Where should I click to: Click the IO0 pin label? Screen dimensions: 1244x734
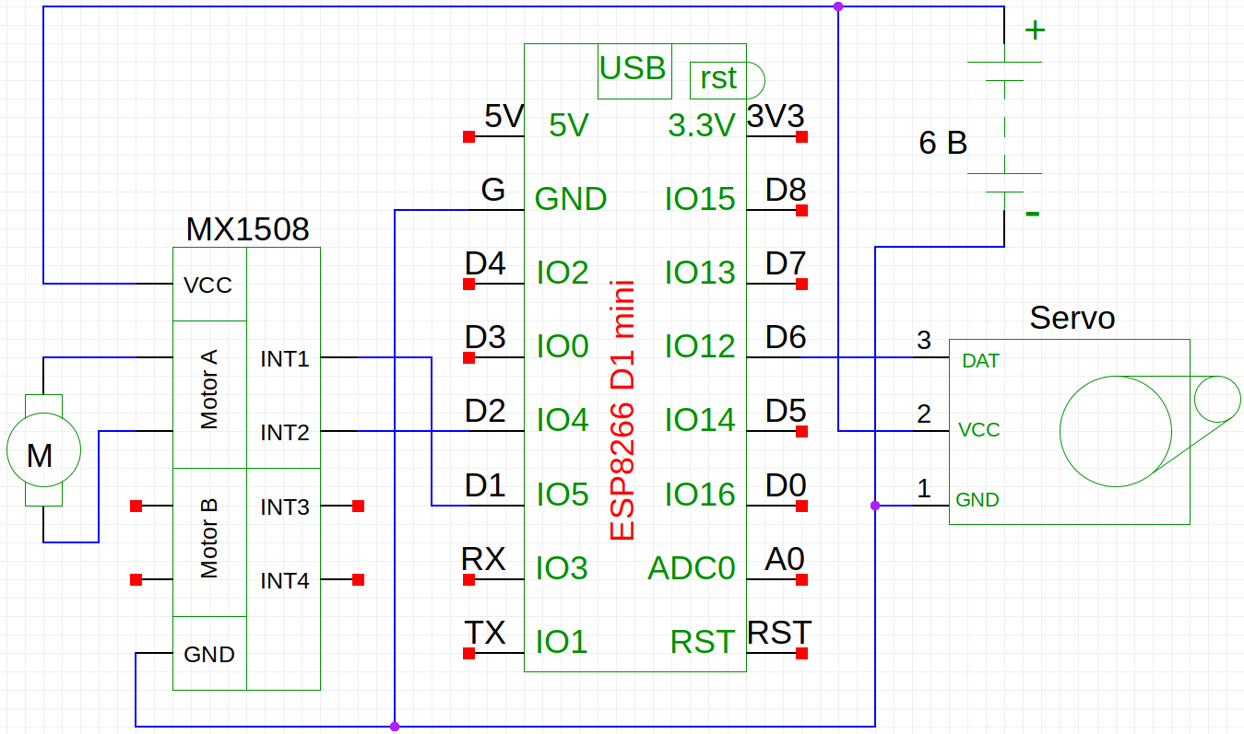[x=563, y=346]
